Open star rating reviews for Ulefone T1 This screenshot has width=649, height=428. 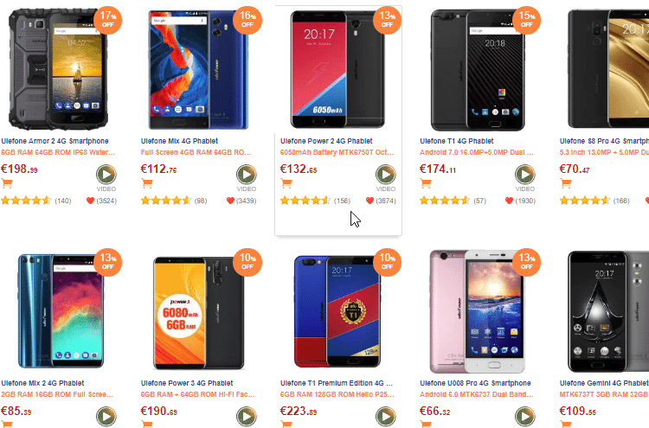pyautogui.click(x=444, y=201)
